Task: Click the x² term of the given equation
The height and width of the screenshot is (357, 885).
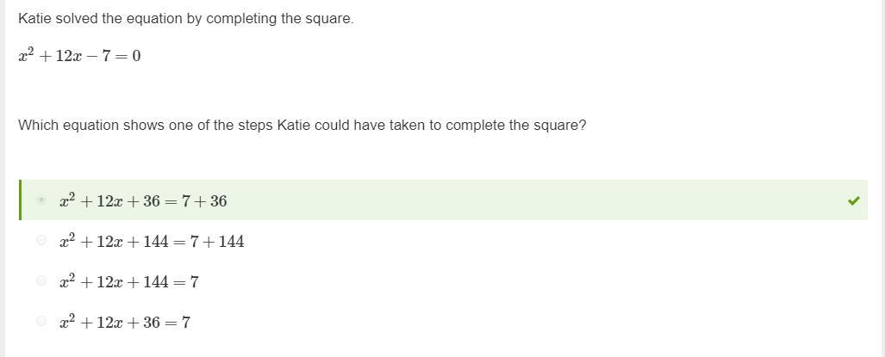Action: [27, 56]
